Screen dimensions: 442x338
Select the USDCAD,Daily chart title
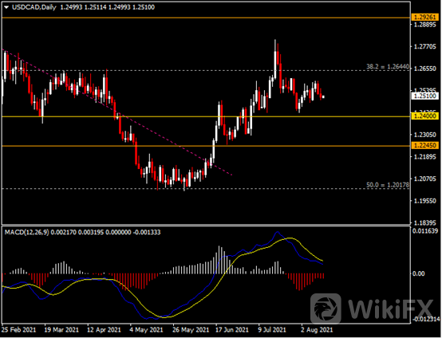click(x=34, y=7)
